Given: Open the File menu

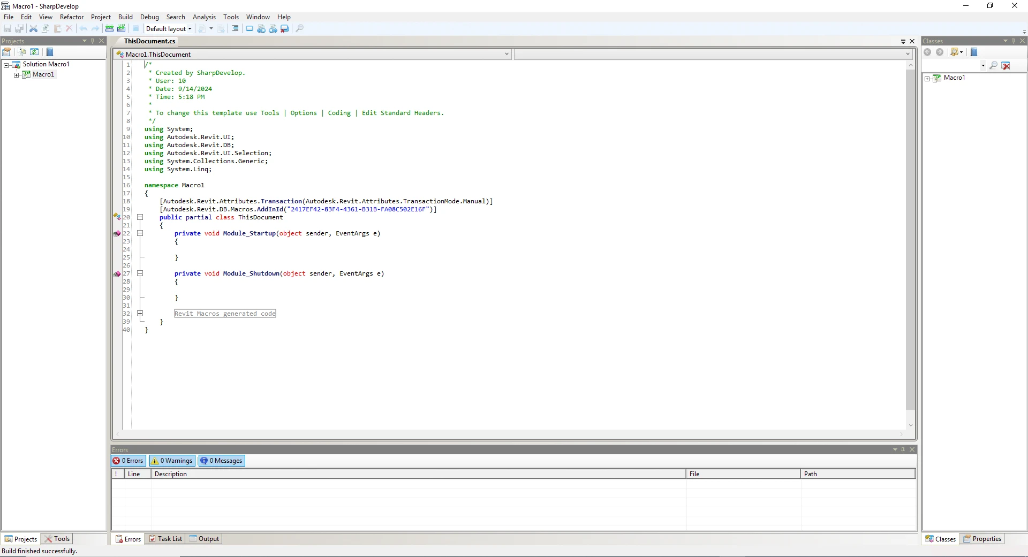Looking at the screenshot, I should pos(9,17).
